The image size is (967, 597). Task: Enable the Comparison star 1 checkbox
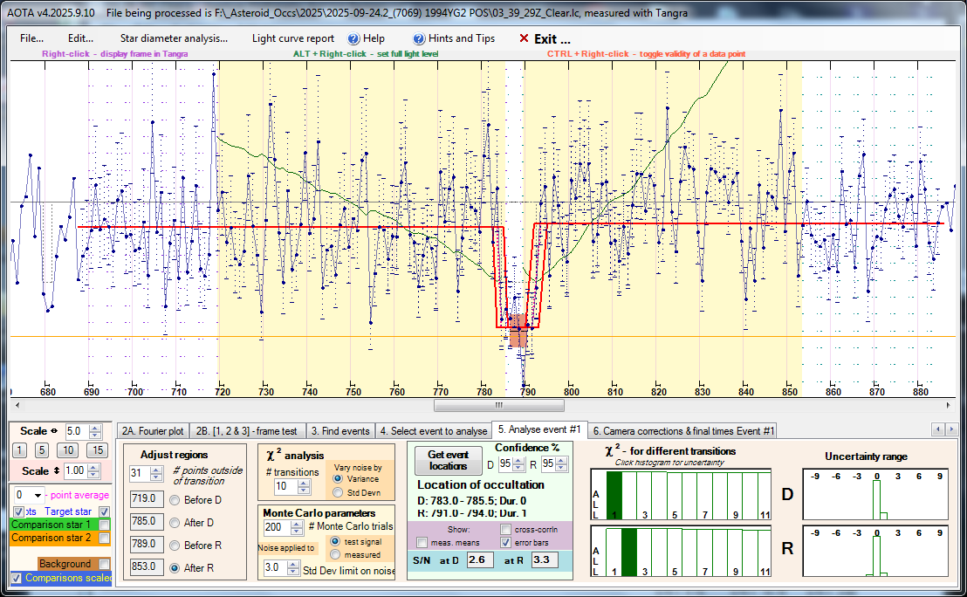coord(105,525)
